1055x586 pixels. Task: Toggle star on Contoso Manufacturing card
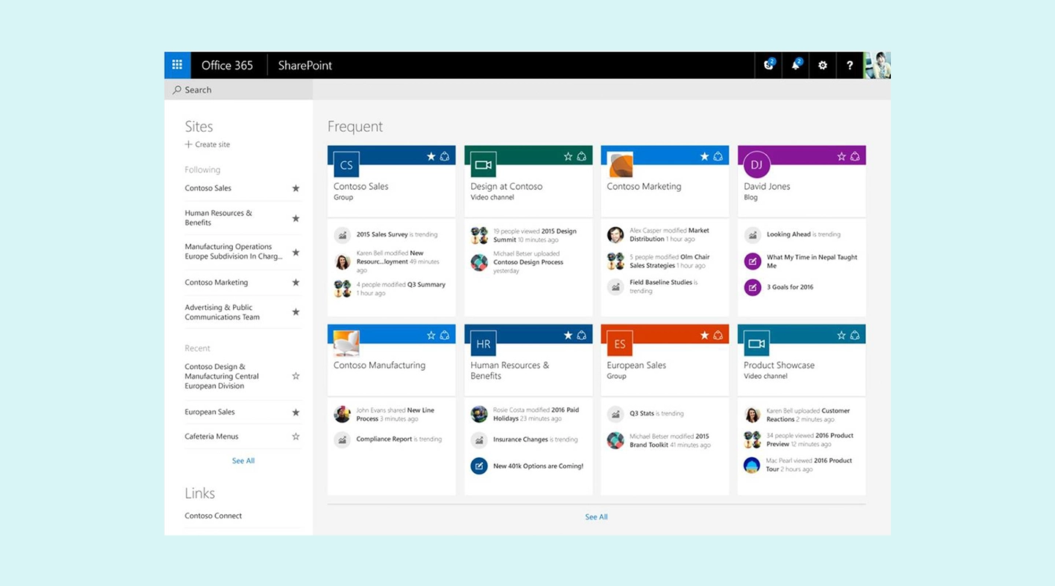(x=431, y=335)
